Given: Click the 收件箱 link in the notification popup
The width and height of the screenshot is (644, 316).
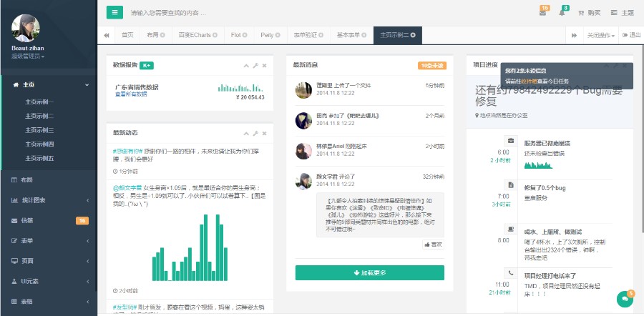Looking at the screenshot, I should tap(530, 82).
